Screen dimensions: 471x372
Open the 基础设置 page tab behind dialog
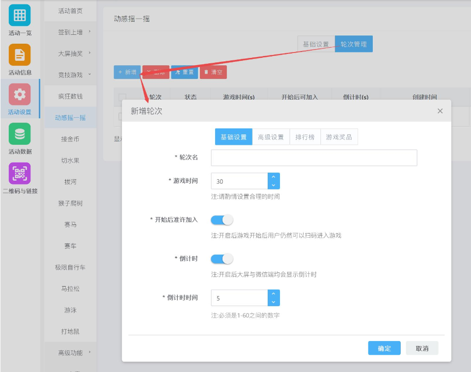coord(316,44)
